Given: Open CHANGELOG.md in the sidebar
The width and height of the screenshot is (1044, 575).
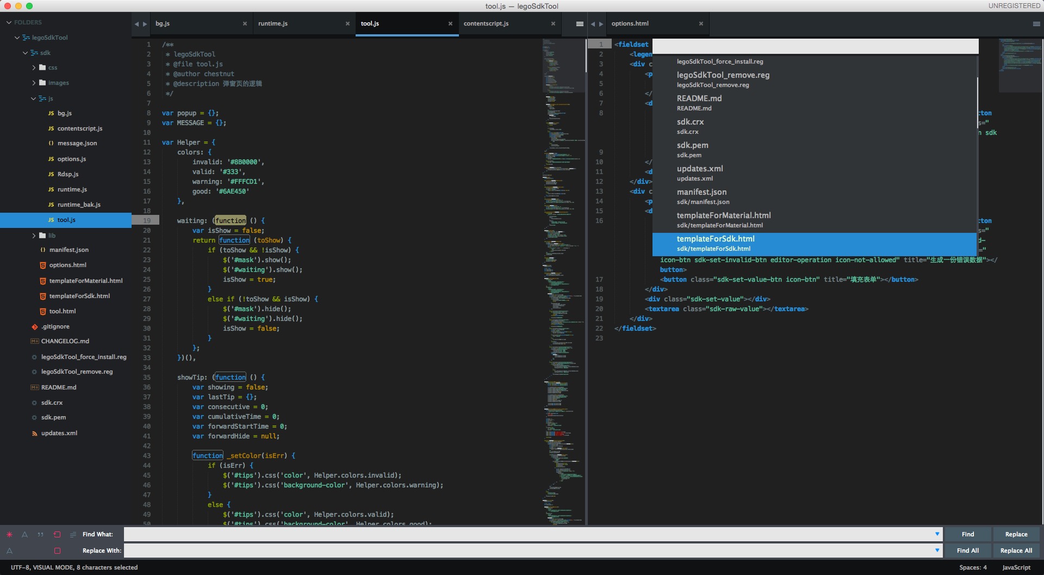Looking at the screenshot, I should pos(66,341).
